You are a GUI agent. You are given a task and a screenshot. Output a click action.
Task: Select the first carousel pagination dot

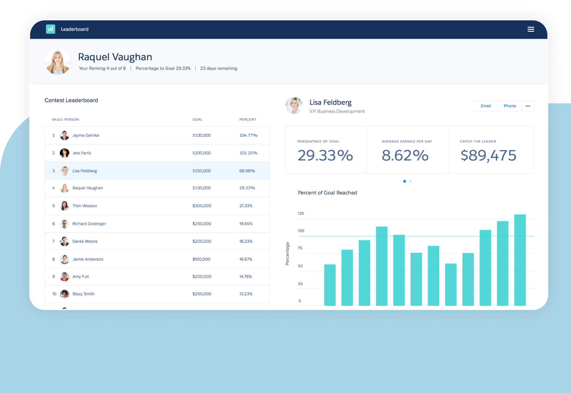[404, 181]
